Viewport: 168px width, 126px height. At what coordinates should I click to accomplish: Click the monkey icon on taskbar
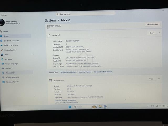tap(94, 107)
